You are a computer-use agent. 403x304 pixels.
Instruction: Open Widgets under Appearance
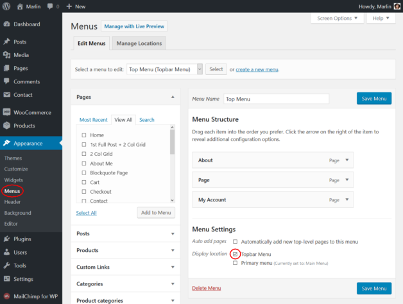(13, 180)
